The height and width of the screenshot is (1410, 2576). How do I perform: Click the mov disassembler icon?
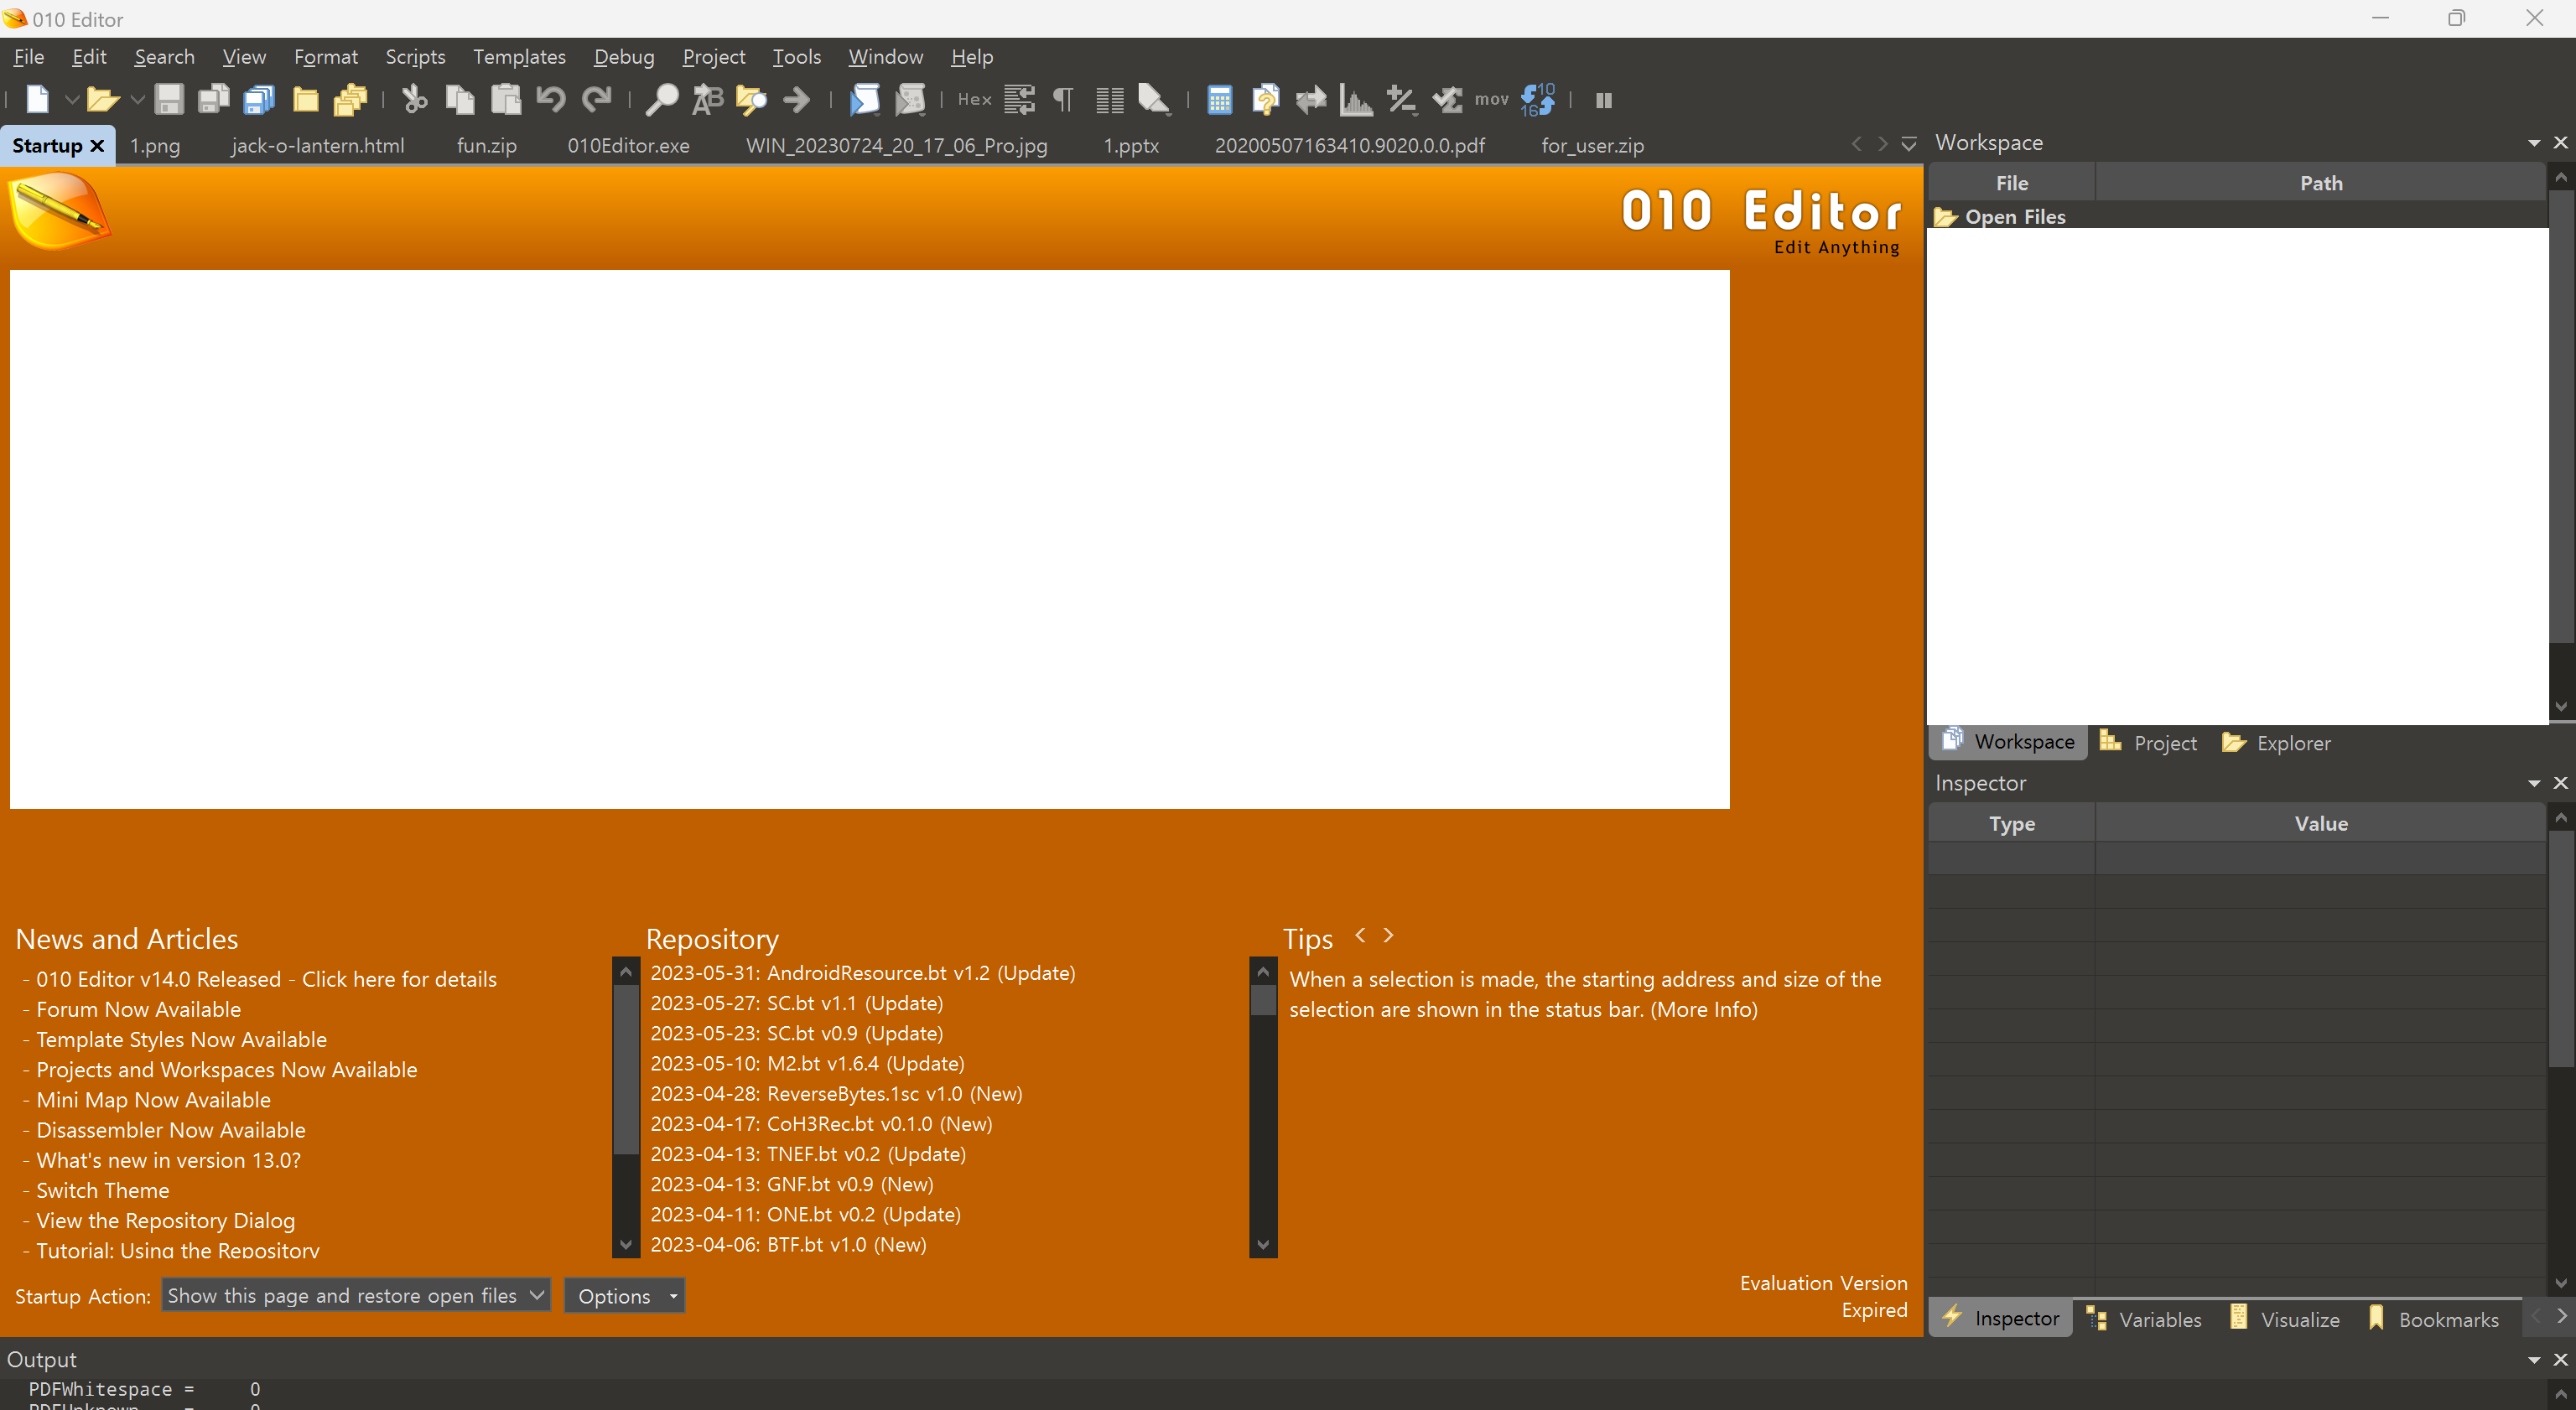[1491, 99]
